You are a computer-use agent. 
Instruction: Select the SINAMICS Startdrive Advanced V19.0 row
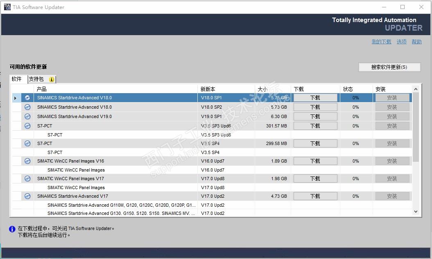pyautogui.click(x=212, y=116)
